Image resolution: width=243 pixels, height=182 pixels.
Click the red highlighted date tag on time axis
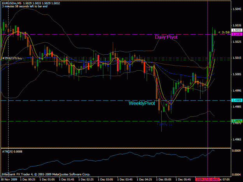pyautogui.click(x=207, y=180)
